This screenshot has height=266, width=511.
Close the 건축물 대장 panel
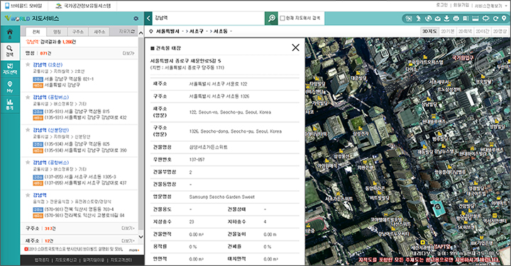coord(295,47)
